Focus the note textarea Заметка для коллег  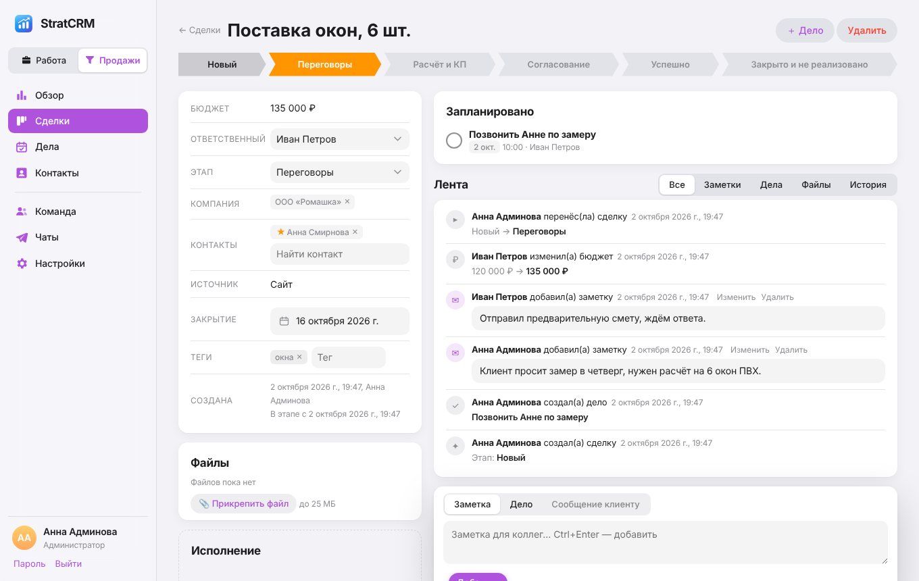pos(666,542)
